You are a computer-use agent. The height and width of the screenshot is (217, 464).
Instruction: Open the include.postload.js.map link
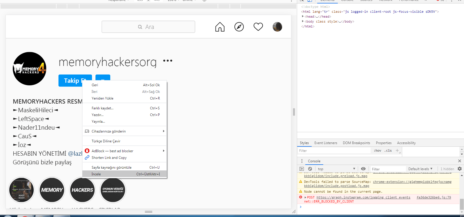(337, 186)
